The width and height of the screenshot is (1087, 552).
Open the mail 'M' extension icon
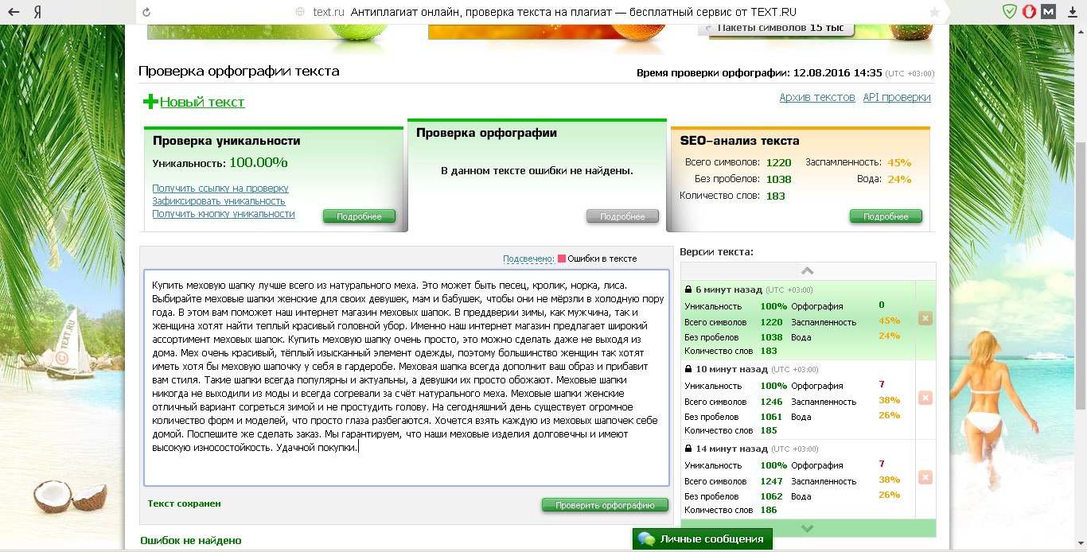(1049, 12)
